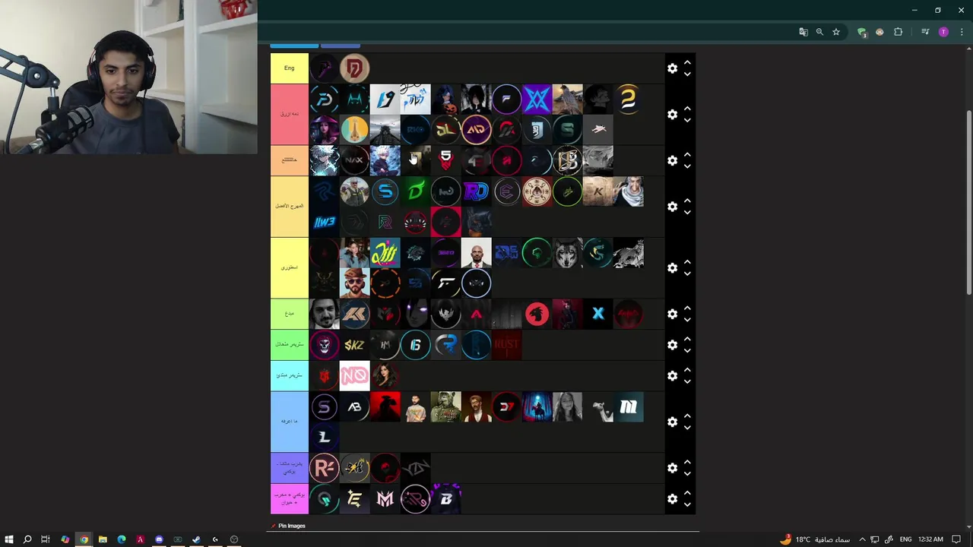Viewport: 973px width, 547px height.
Task: Select the gold 2 logo image
Action: [x=628, y=100]
